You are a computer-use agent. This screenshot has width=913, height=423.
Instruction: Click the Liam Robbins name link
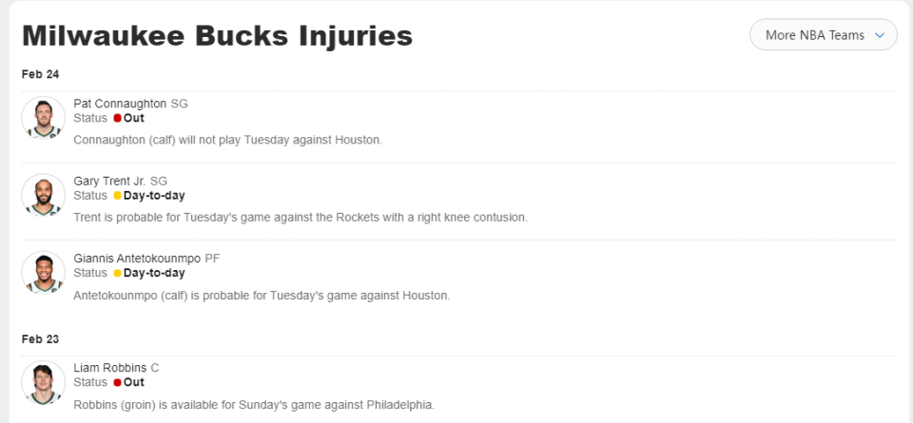pos(110,368)
